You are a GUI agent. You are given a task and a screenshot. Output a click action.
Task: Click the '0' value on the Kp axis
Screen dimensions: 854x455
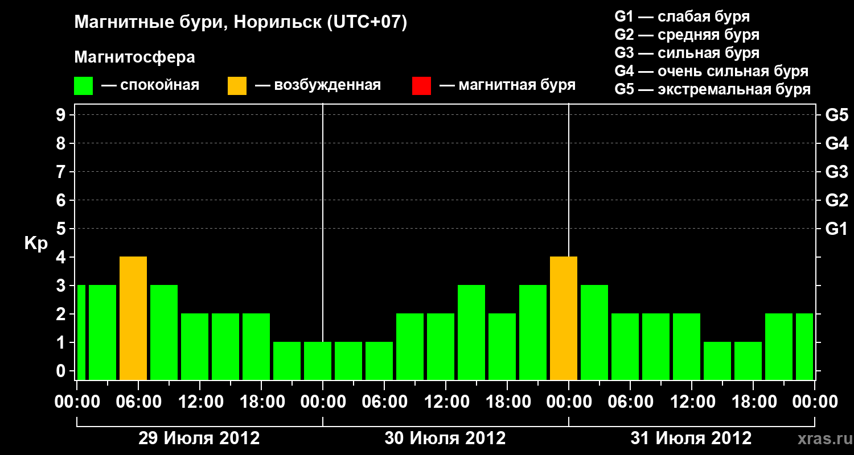click(62, 371)
